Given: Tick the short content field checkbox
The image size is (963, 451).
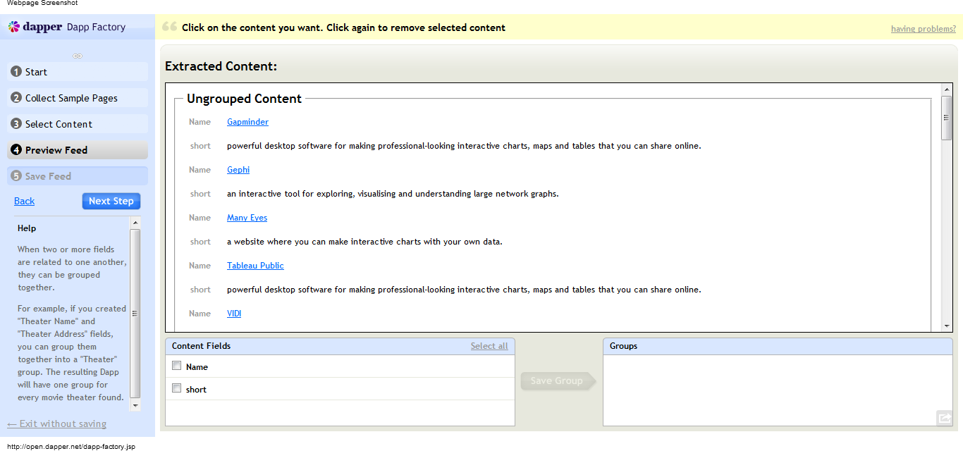Looking at the screenshot, I should (x=177, y=388).
